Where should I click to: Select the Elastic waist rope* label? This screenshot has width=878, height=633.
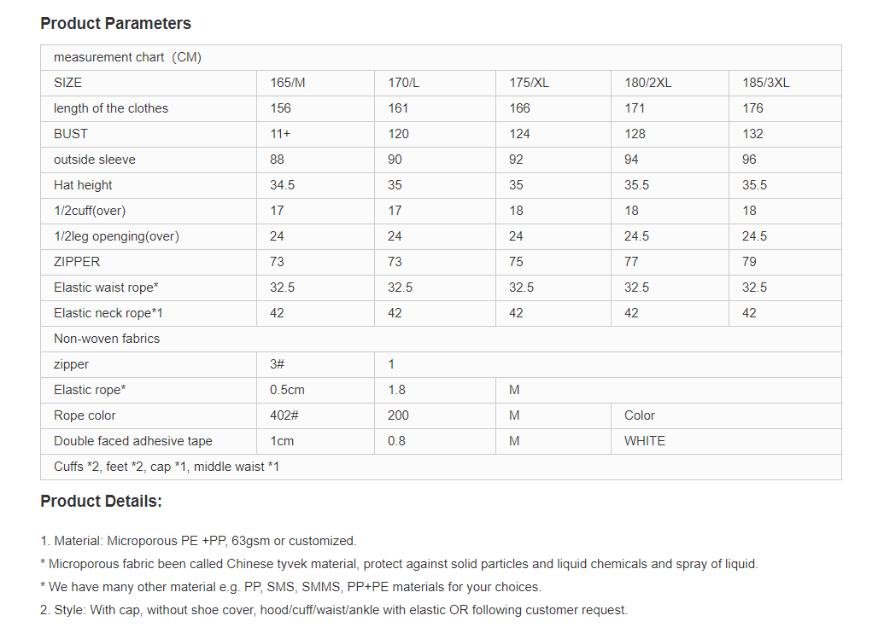[x=106, y=287]
